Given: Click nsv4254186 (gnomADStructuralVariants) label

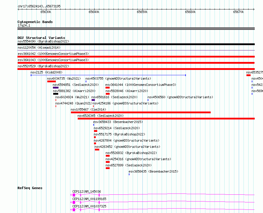Looking at the screenshot, I should [x=126, y=103].
